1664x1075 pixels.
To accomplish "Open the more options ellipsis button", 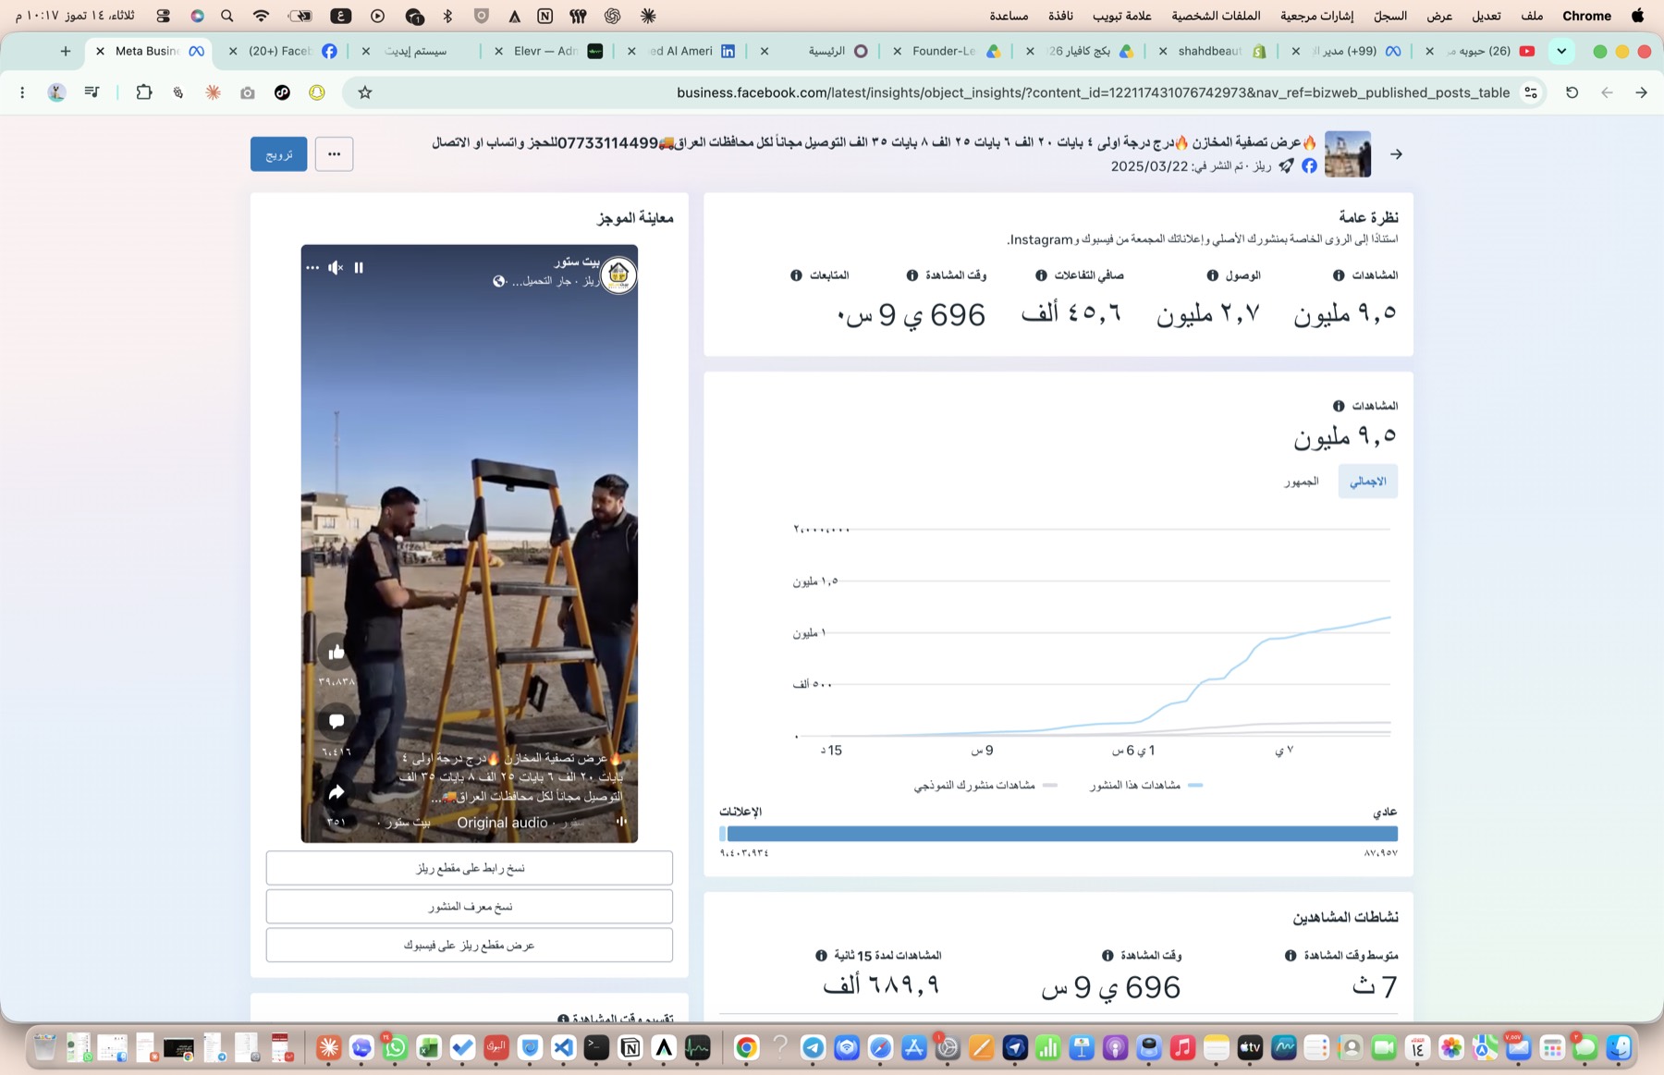I will click(x=334, y=154).
